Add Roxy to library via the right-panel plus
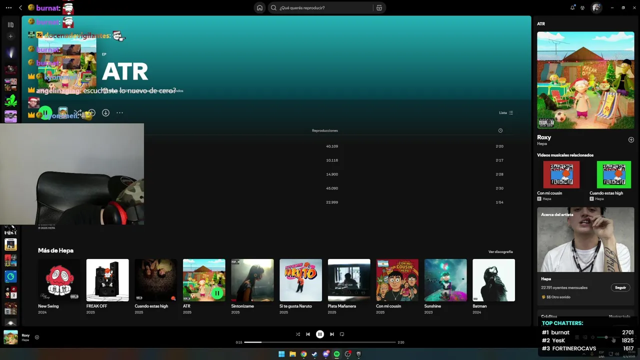The height and width of the screenshot is (360, 640). 631,139
